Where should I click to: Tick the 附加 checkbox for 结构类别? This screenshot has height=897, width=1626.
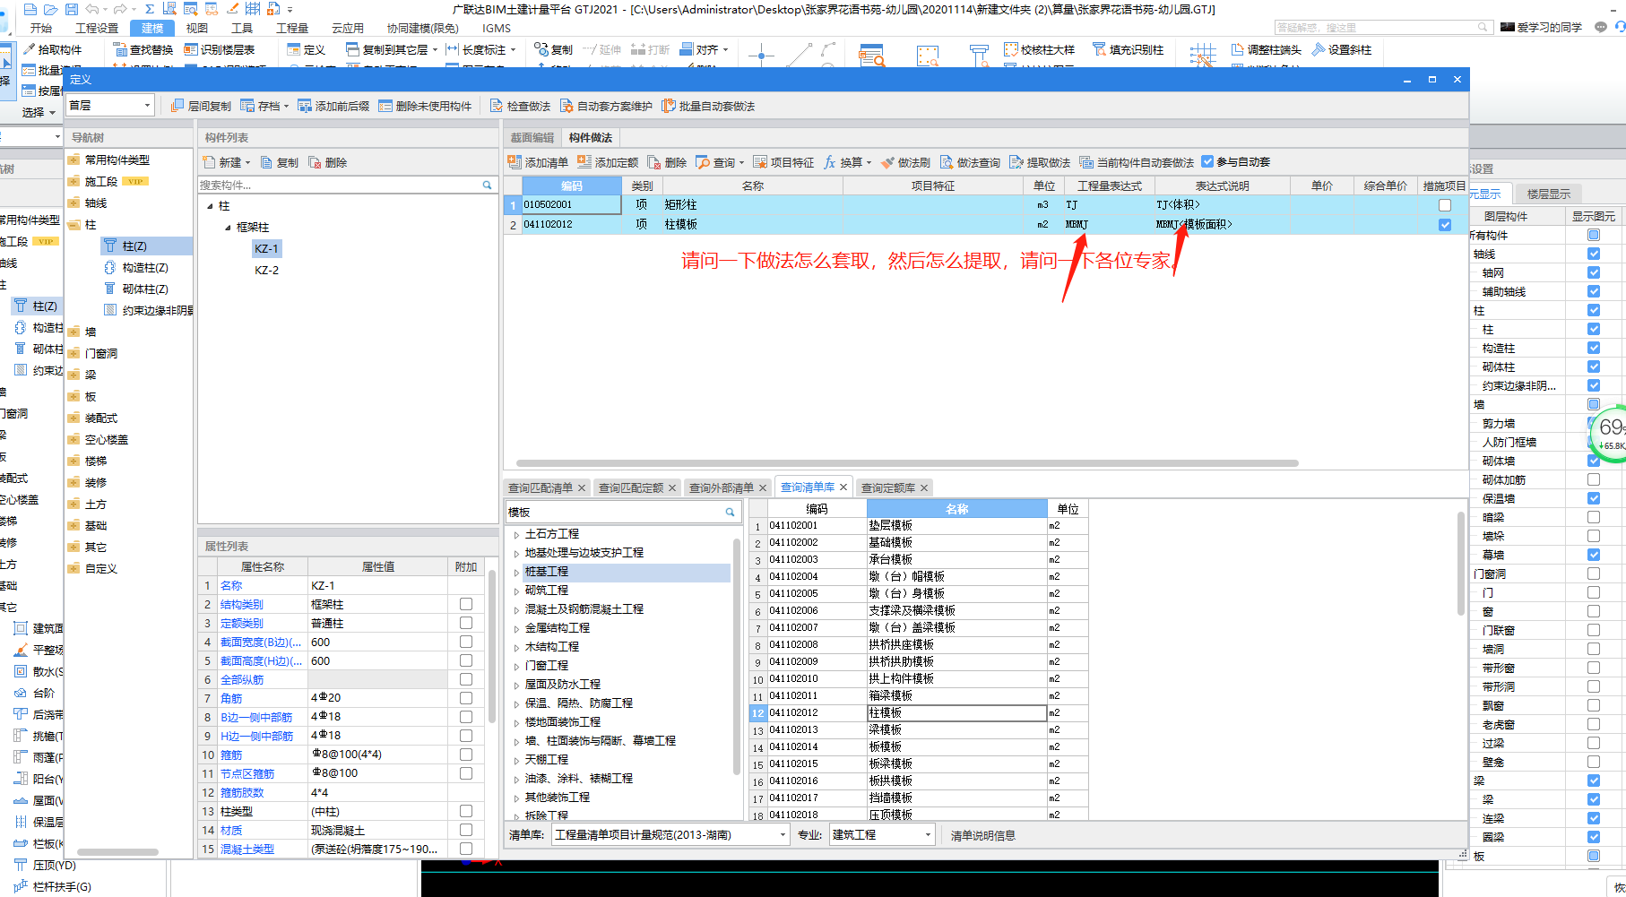click(x=466, y=604)
